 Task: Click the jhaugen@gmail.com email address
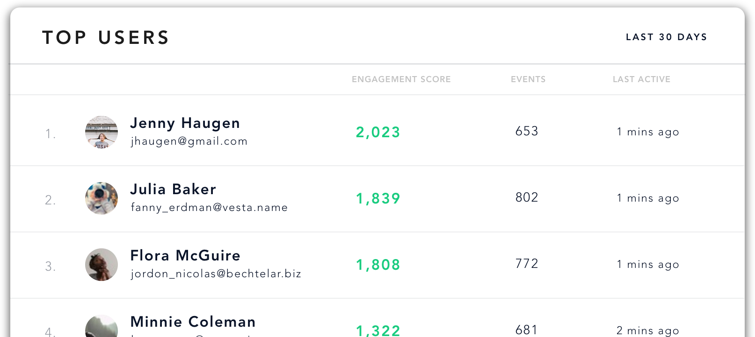(189, 141)
